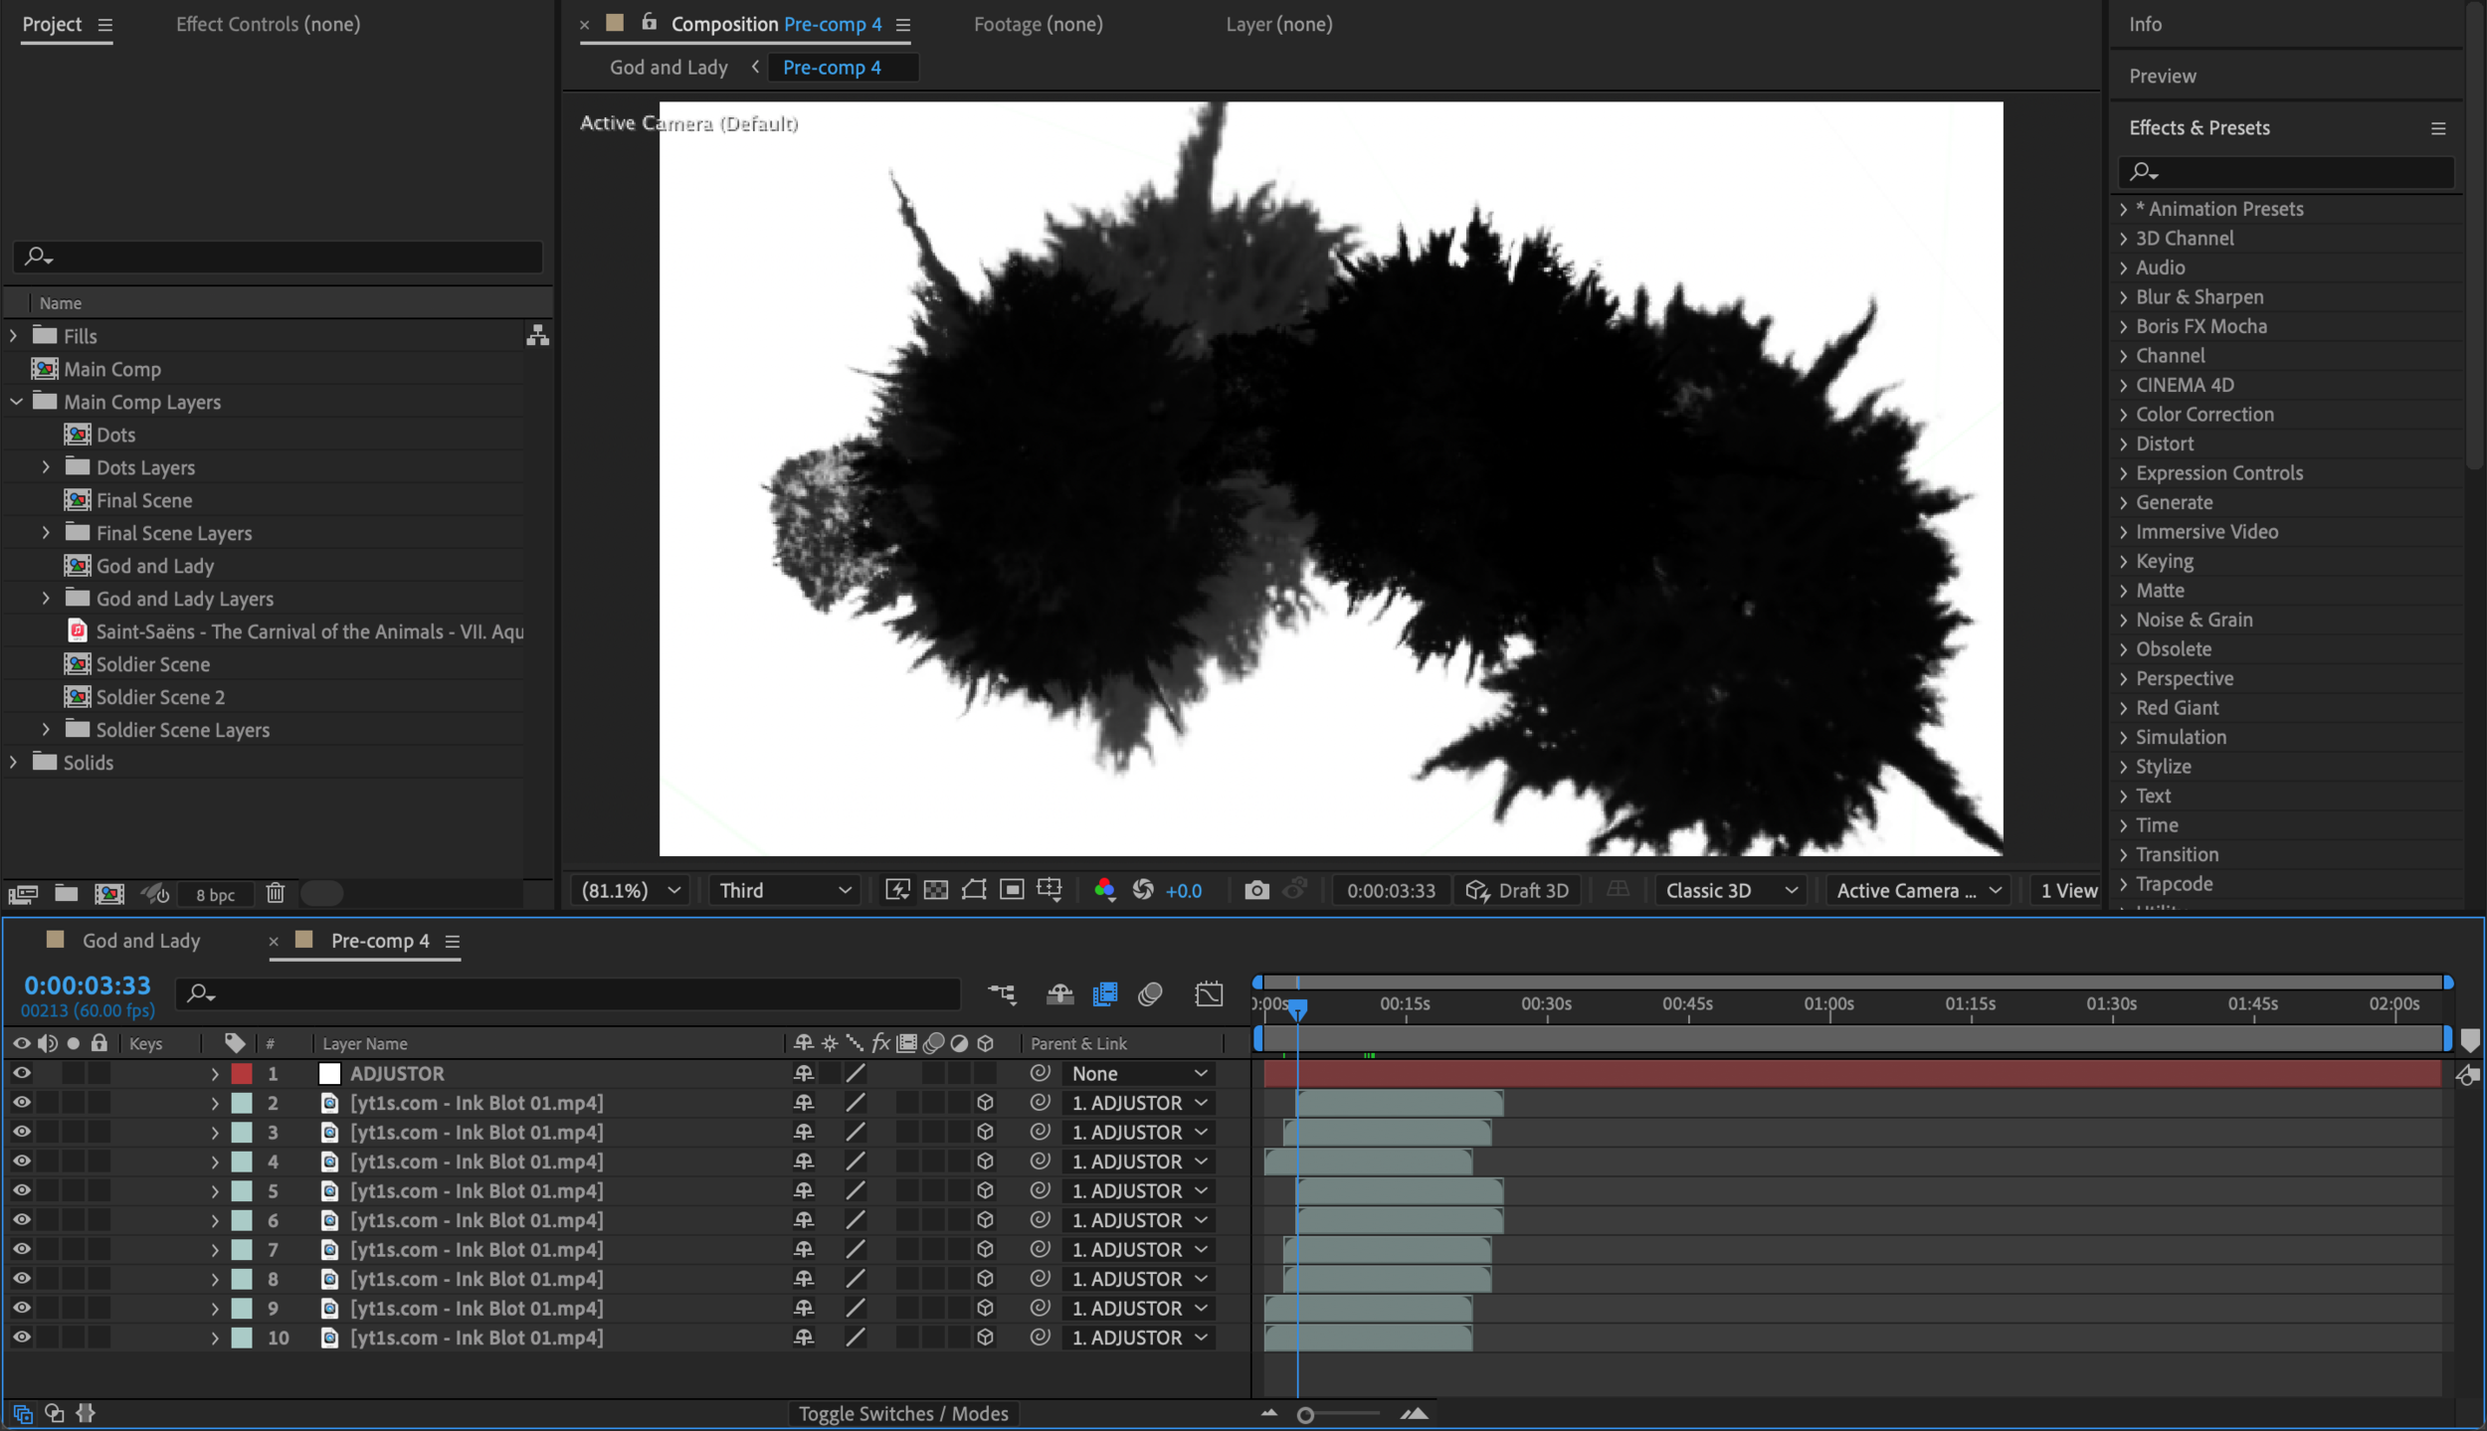Click the timeline zoom slider handle
Viewport: 2487px width, 1431px height.
coord(1305,1414)
